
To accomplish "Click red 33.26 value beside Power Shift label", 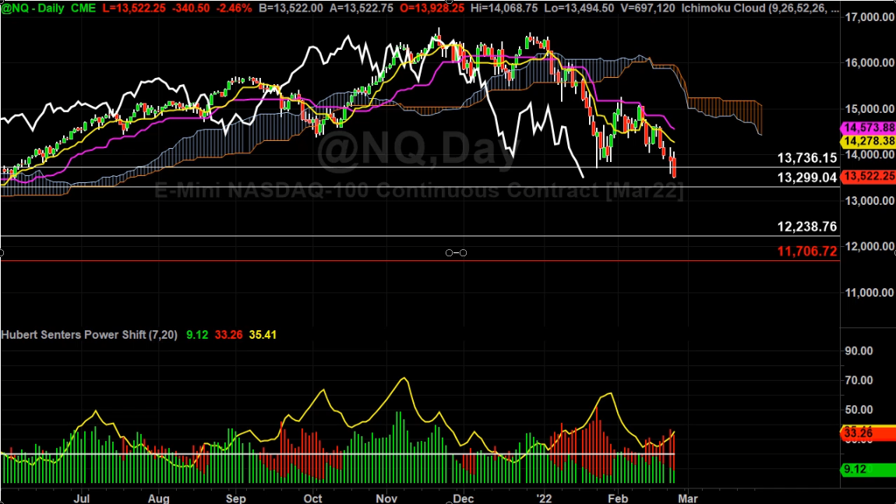I will pyautogui.click(x=228, y=335).
